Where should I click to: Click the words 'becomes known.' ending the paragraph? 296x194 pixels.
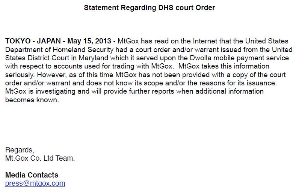[x=32, y=100]
